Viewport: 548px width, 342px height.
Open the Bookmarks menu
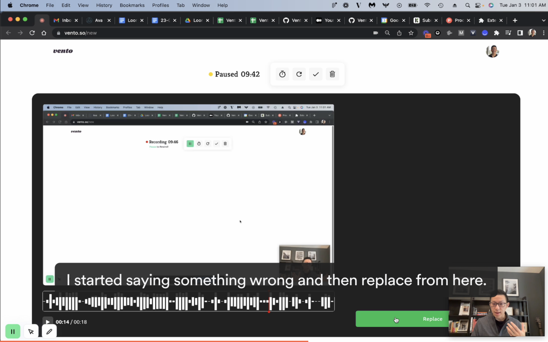tap(132, 5)
